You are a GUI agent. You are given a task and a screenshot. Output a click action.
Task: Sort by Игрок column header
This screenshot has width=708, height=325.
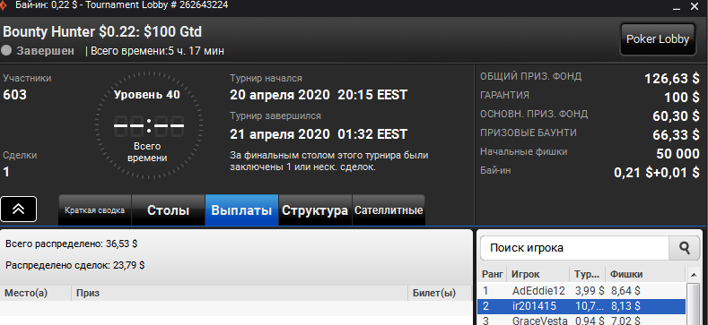coord(538,274)
